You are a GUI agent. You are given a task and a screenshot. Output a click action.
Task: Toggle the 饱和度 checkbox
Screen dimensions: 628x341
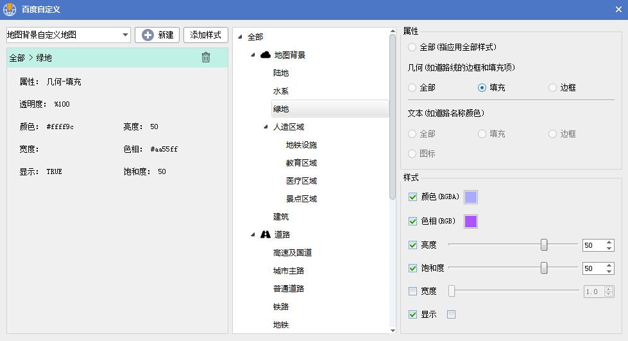tap(412, 268)
